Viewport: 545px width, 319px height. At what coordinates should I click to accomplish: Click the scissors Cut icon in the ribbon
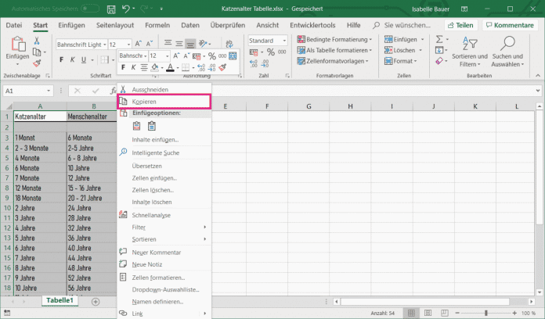(38, 39)
